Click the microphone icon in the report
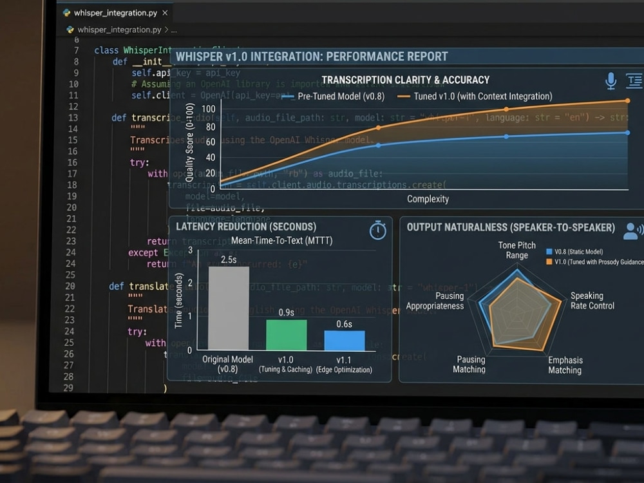 click(x=611, y=80)
